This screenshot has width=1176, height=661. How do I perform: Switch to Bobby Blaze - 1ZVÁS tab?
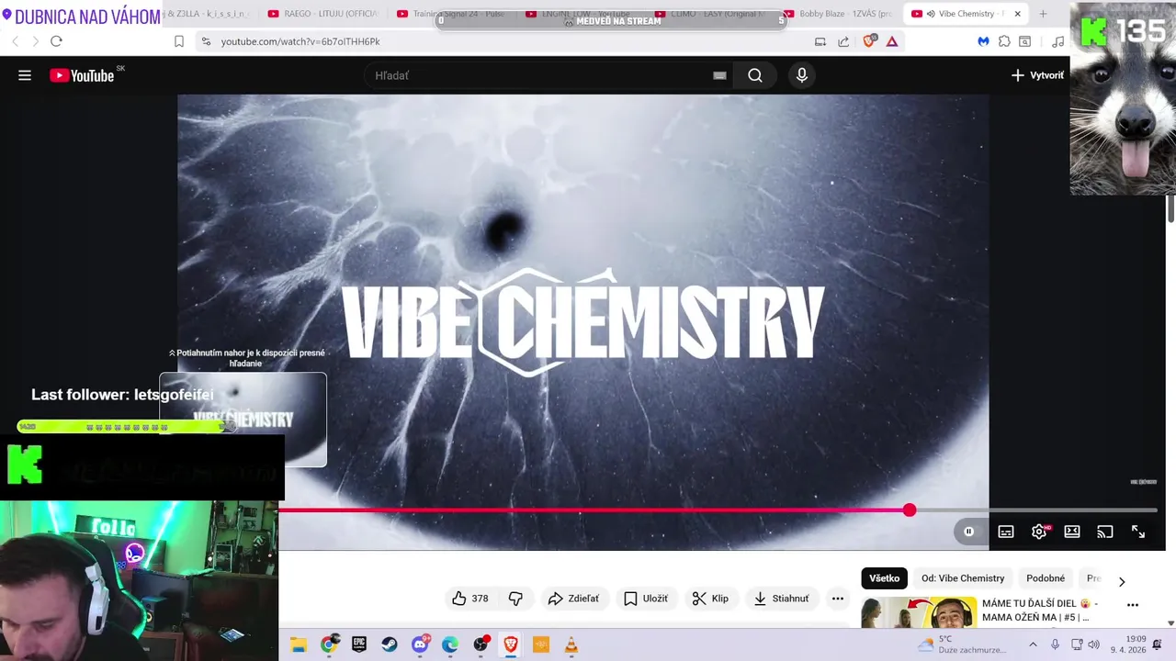point(838,14)
